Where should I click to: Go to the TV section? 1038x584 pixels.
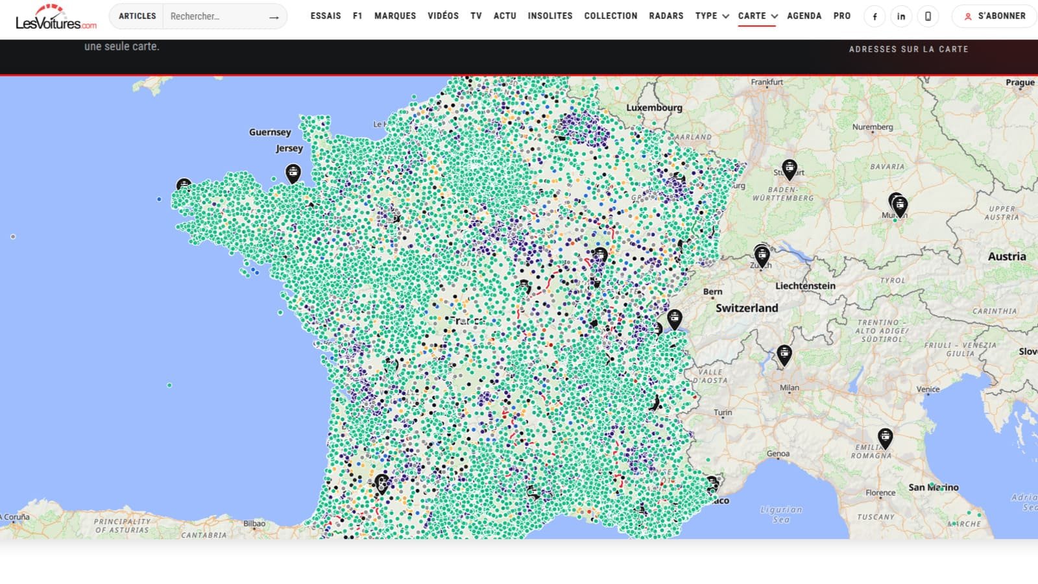tap(476, 16)
